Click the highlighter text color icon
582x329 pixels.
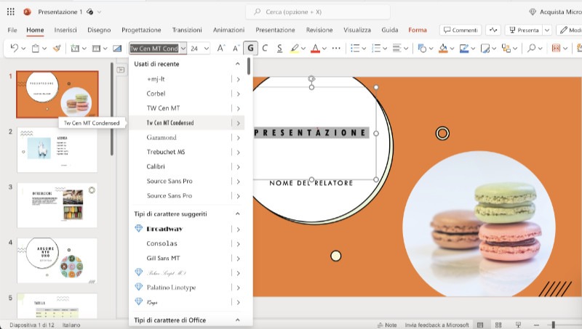[x=295, y=48]
